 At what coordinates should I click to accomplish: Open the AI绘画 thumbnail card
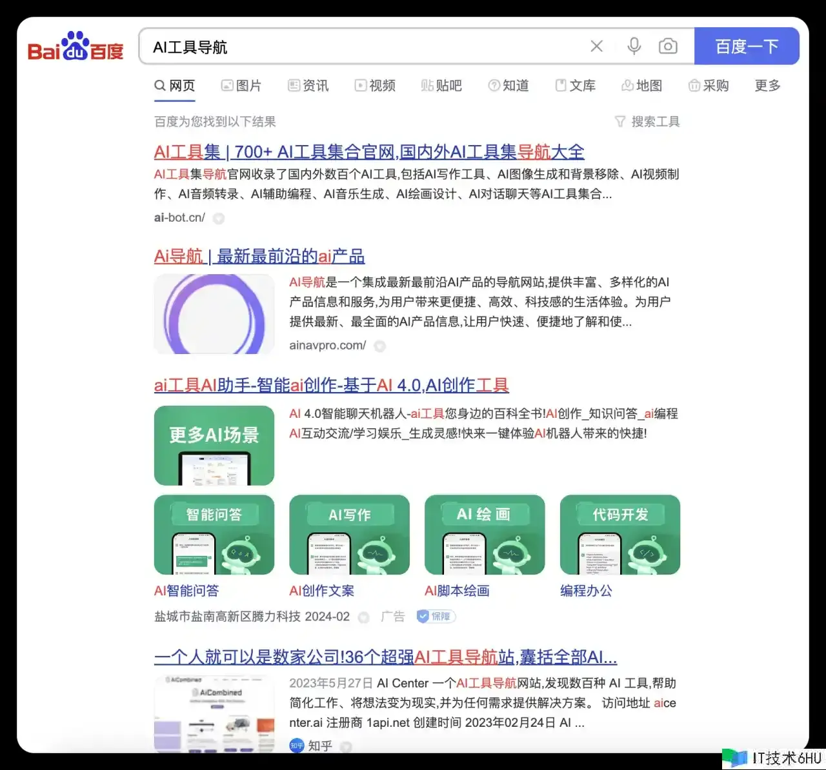(x=485, y=535)
